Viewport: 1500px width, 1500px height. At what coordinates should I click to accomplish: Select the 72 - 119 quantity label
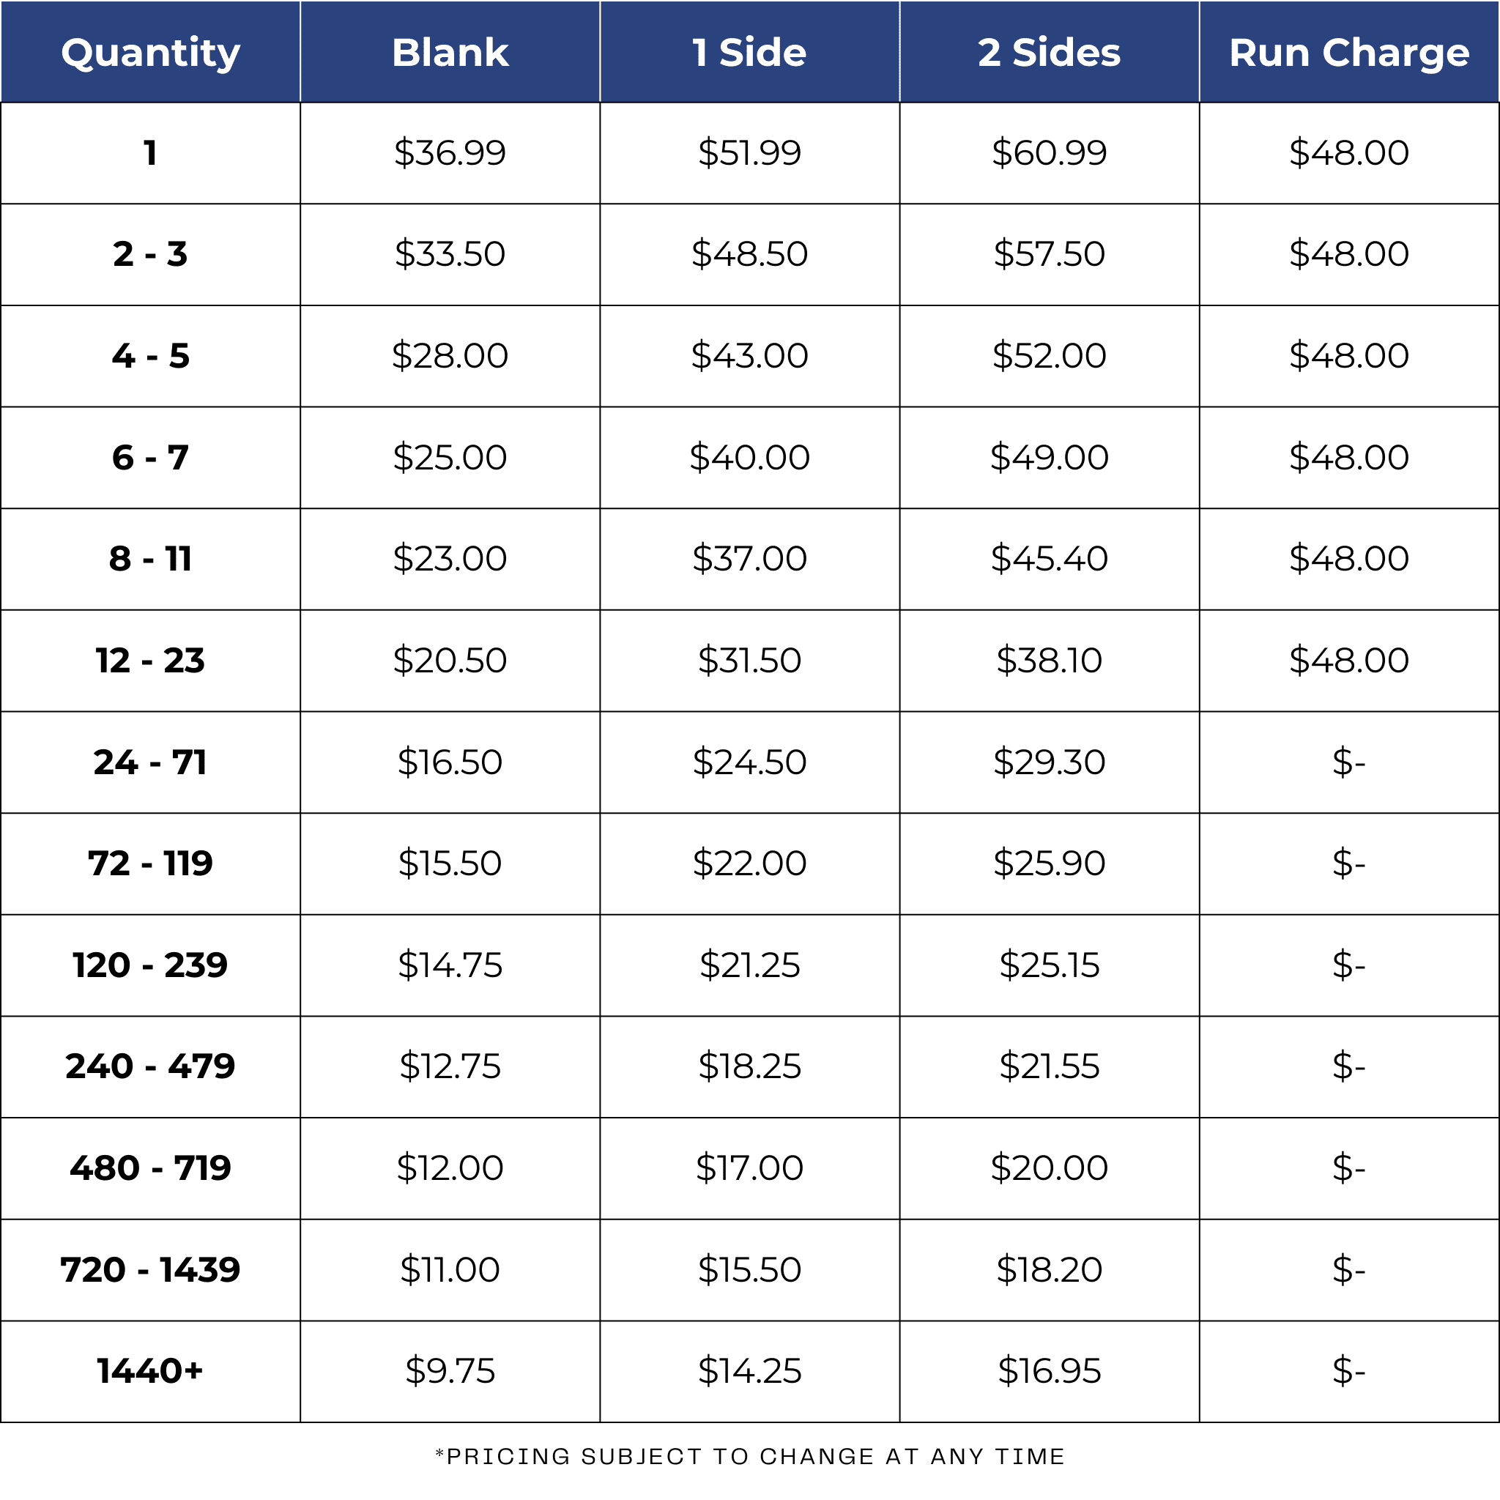[x=150, y=864]
